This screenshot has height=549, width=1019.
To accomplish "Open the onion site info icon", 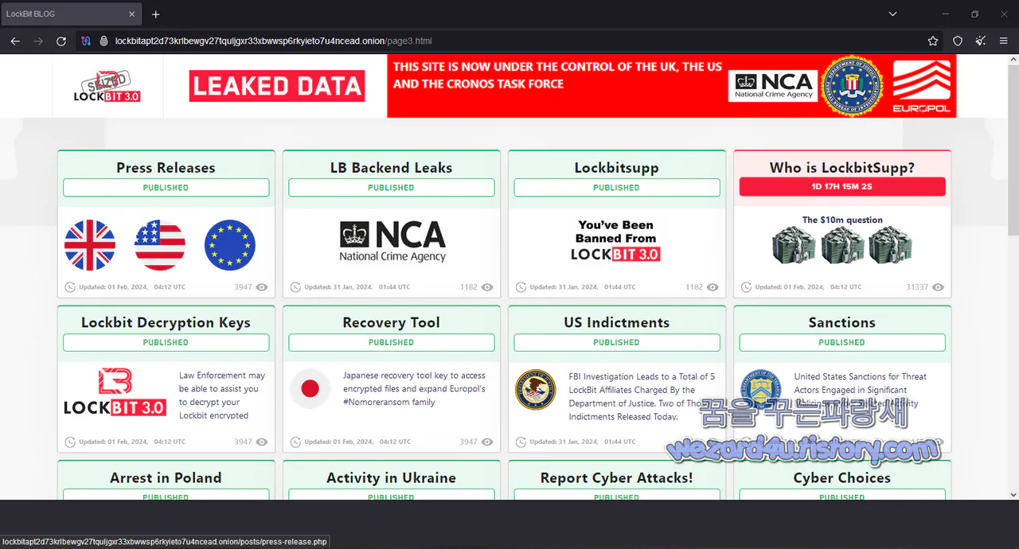I will (103, 41).
